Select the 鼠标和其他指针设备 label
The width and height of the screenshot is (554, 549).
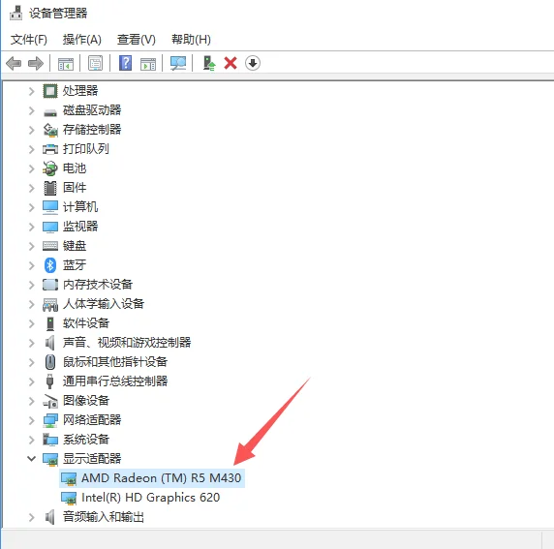coord(115,362)
